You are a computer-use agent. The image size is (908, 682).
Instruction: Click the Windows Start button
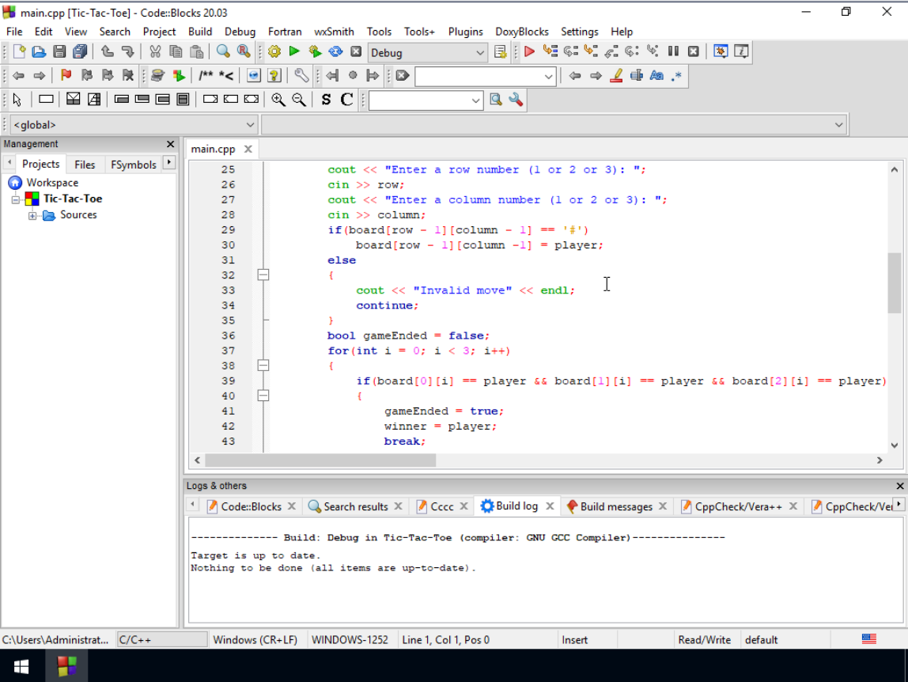[21, 666]
